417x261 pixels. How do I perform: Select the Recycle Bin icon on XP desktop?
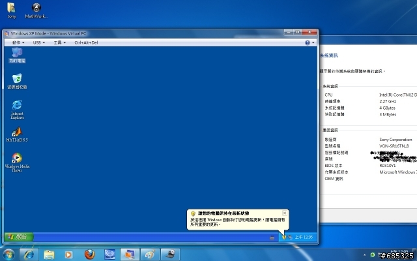pos(17,81)
